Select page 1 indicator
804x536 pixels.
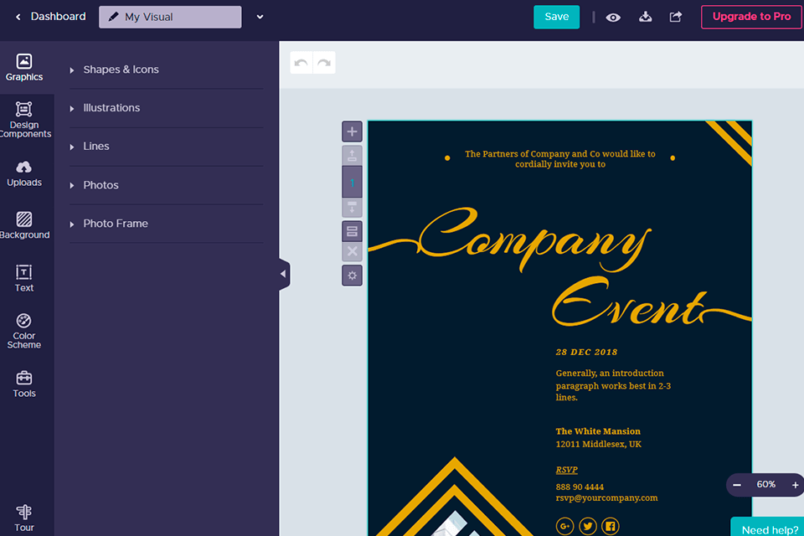352,182
